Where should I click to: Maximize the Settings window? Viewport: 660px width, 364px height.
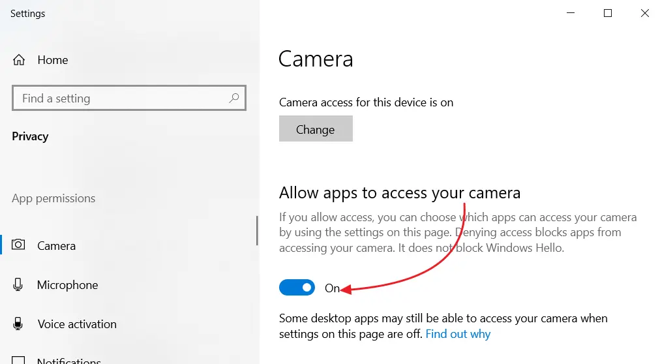tap(608, 13)
